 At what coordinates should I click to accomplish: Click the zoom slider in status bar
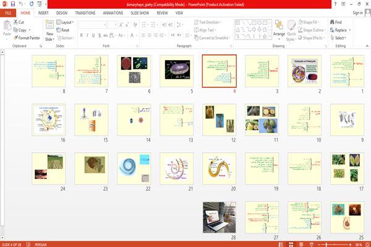335,245
